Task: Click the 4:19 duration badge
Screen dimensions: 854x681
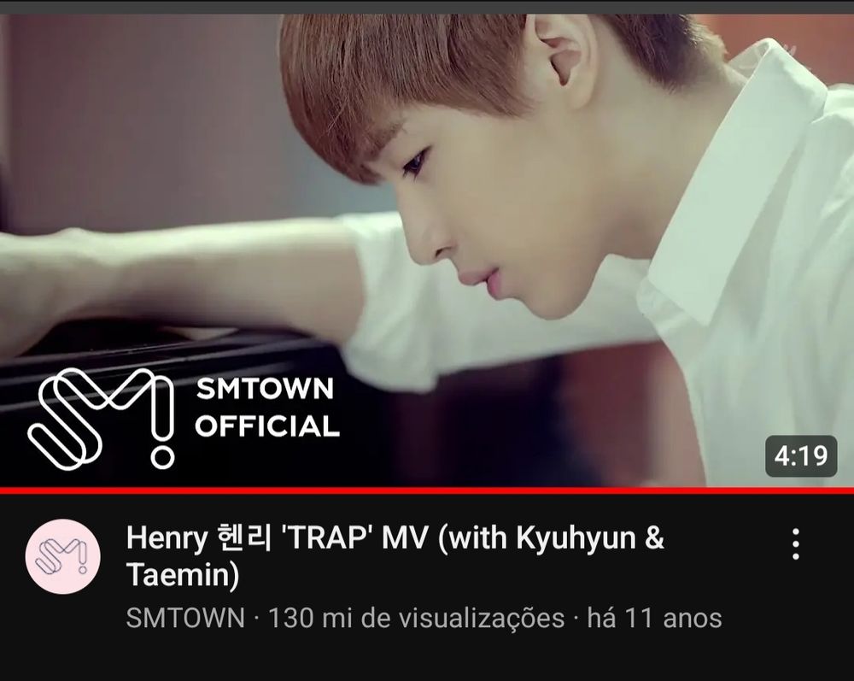Action: (x=801, y=456)
